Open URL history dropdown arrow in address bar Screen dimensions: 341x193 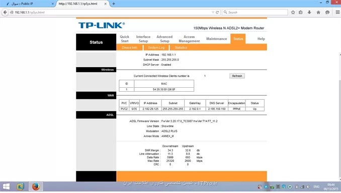click(213, 13)
